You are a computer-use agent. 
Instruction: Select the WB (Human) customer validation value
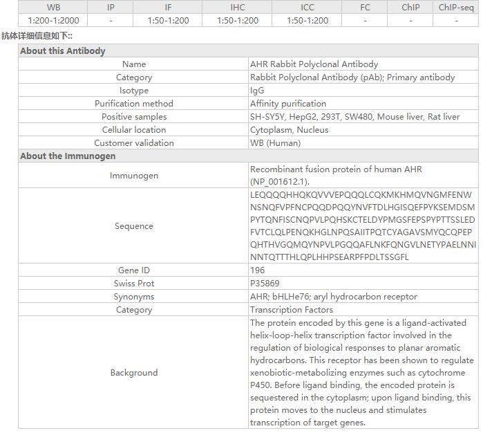[x=275, y=143]
